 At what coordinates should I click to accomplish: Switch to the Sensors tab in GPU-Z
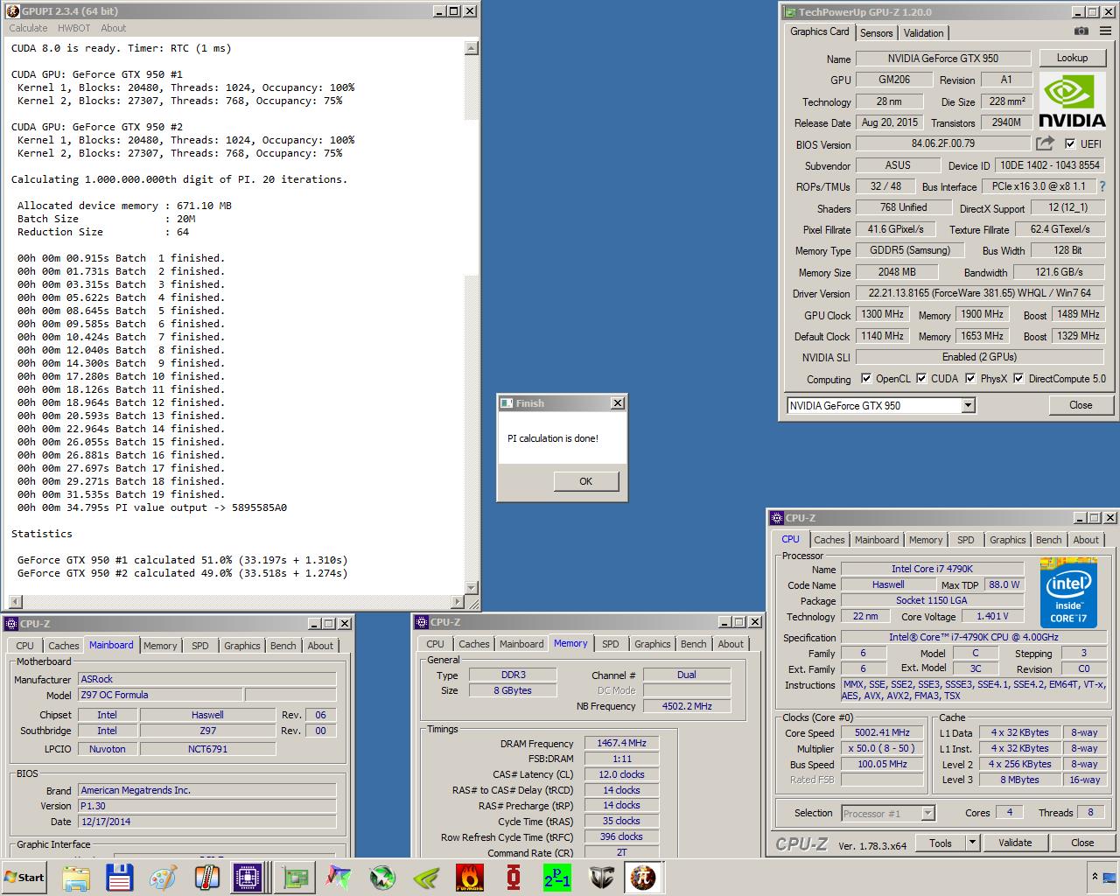coord(876,33)
